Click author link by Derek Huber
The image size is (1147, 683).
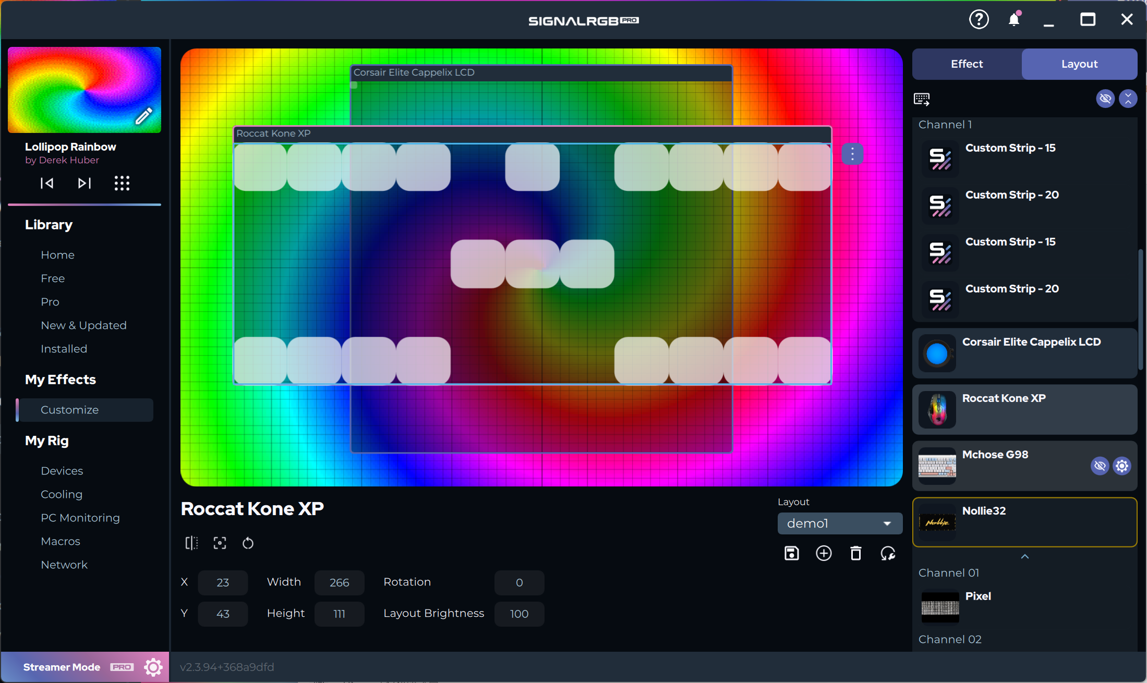tap(62, 160)
